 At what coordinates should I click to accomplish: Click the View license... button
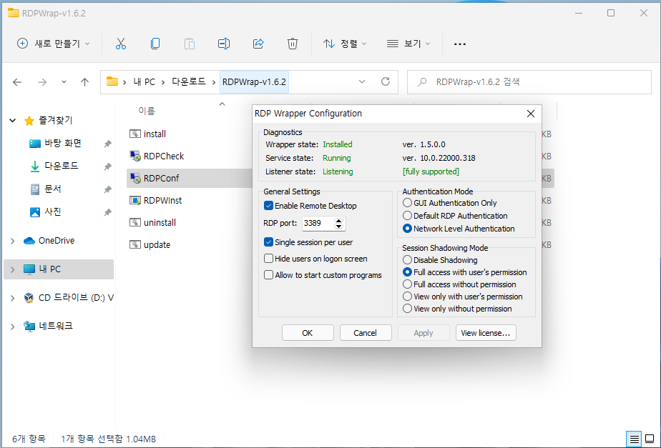[486, 333]
